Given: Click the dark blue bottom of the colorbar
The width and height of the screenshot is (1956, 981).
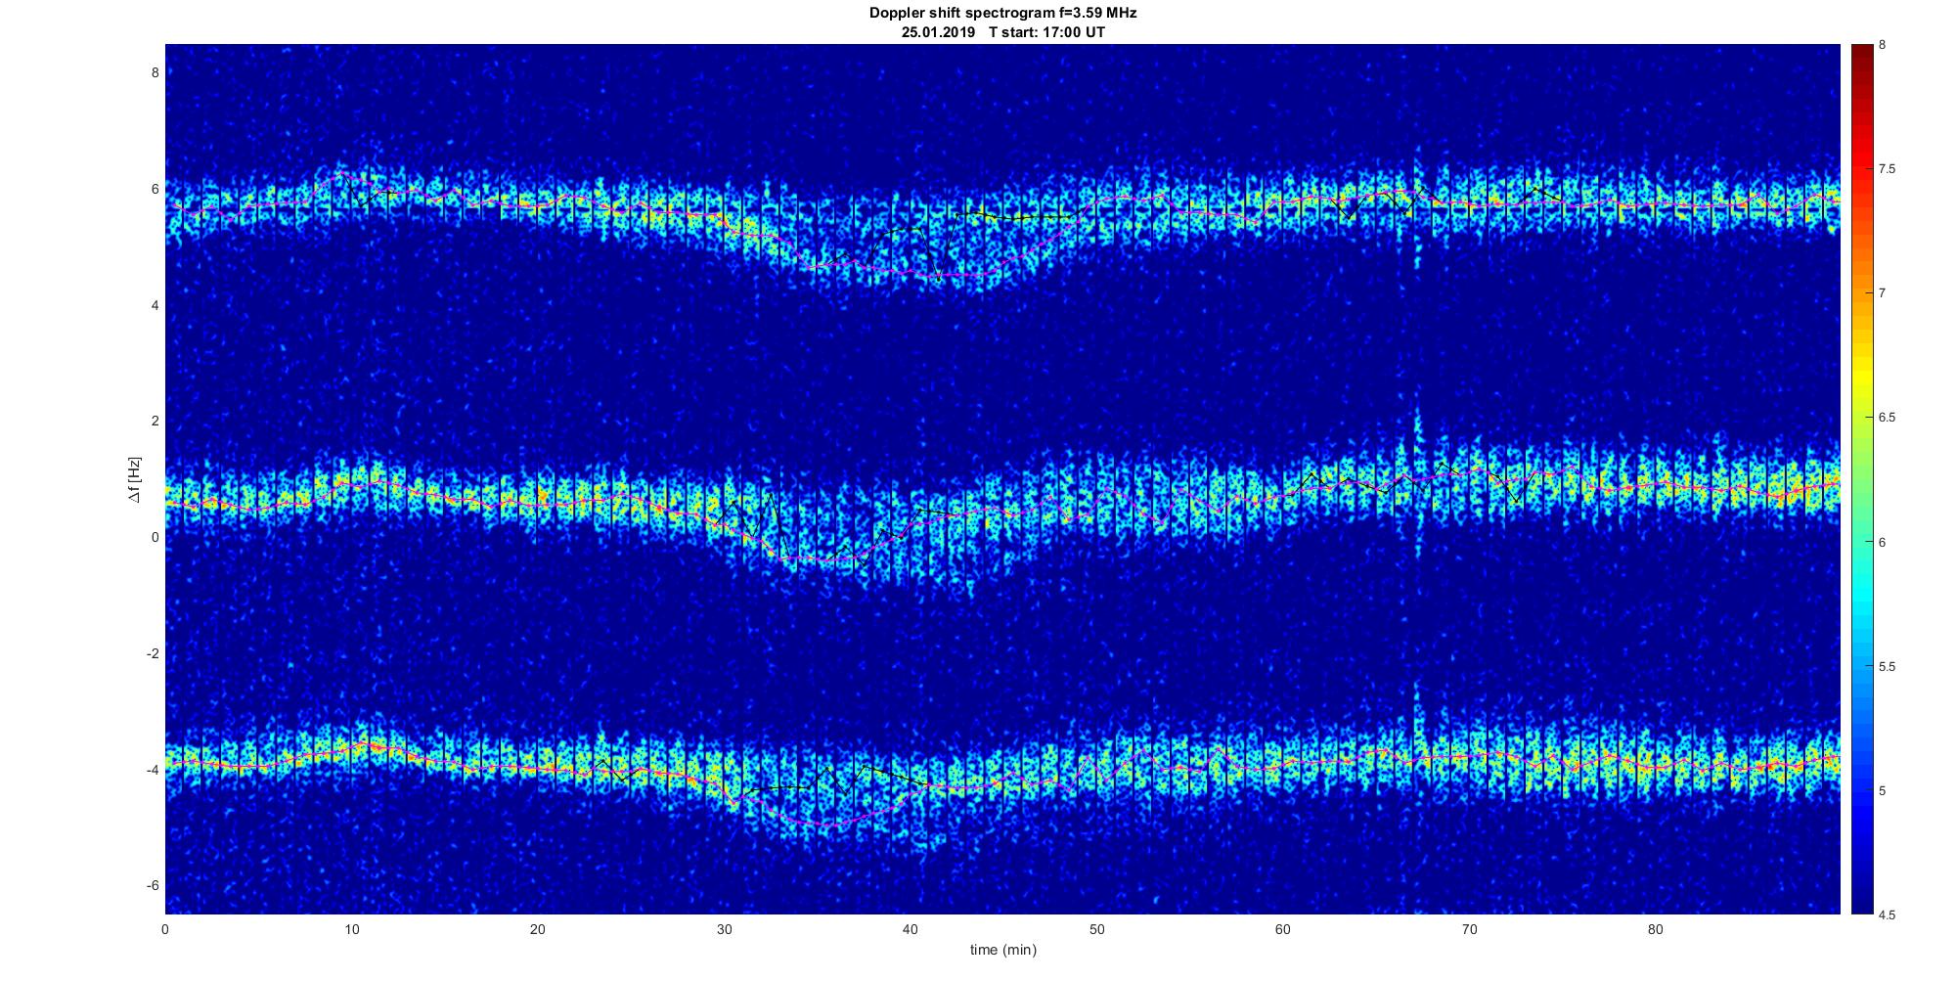Looking at the screenshot, I should (1862, 900).
